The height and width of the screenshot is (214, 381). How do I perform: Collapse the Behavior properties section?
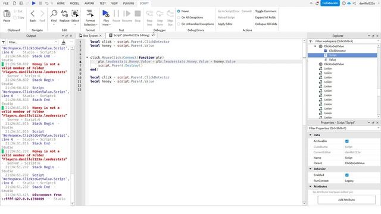[x=310, y=169]
